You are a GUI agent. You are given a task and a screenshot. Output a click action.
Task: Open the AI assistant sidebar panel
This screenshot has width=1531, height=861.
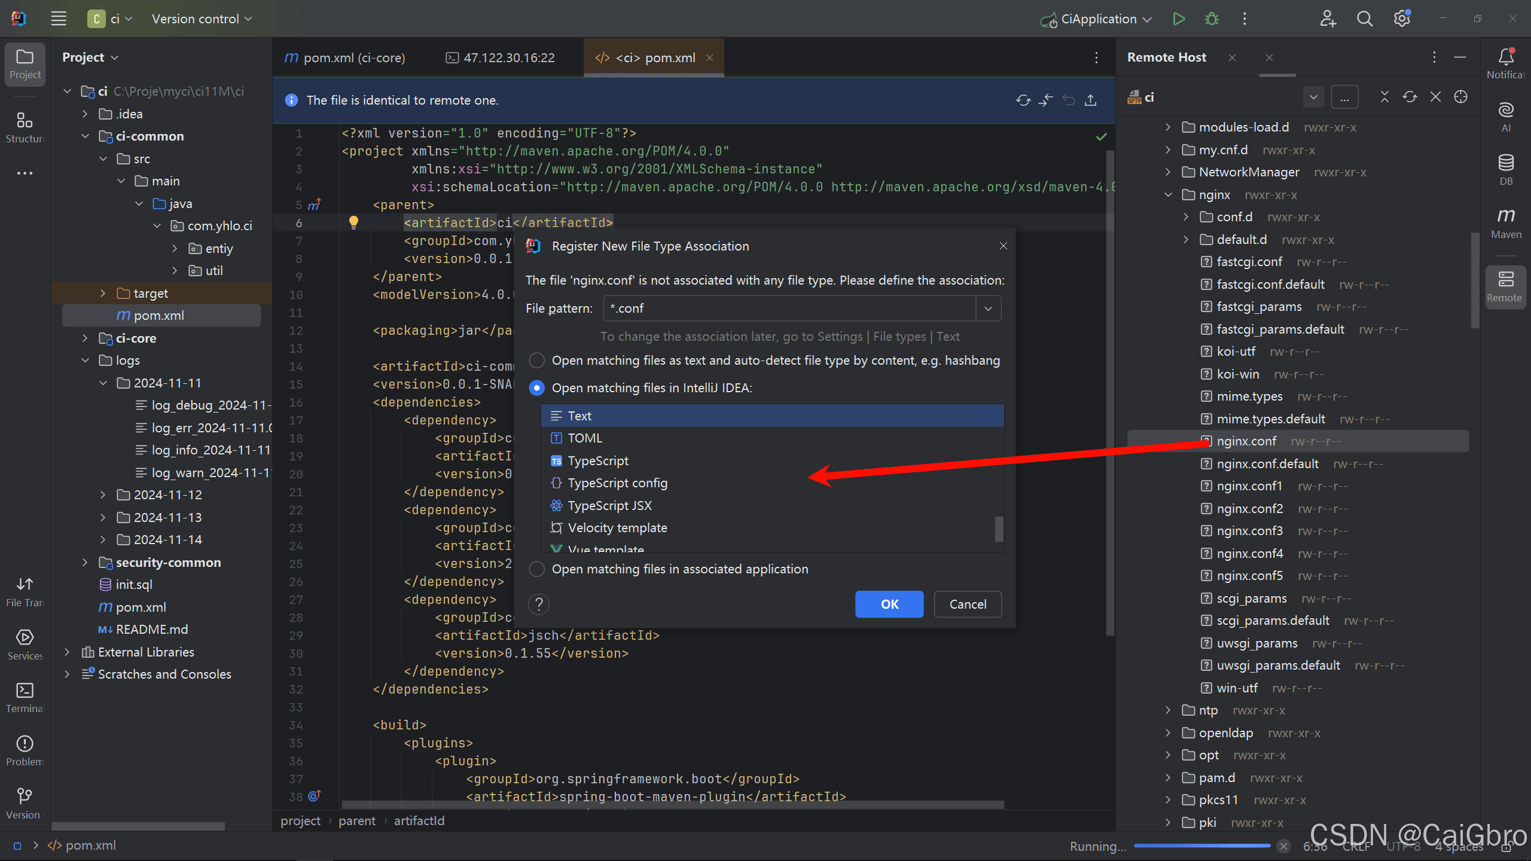(x=1506, y=117)
